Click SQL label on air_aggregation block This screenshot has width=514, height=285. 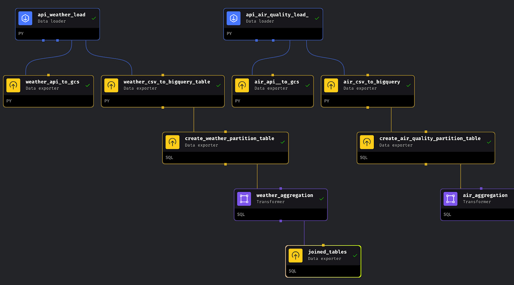click(x=448, y=214)
